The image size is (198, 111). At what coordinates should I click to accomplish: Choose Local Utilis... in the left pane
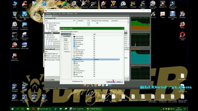[67, 36]
